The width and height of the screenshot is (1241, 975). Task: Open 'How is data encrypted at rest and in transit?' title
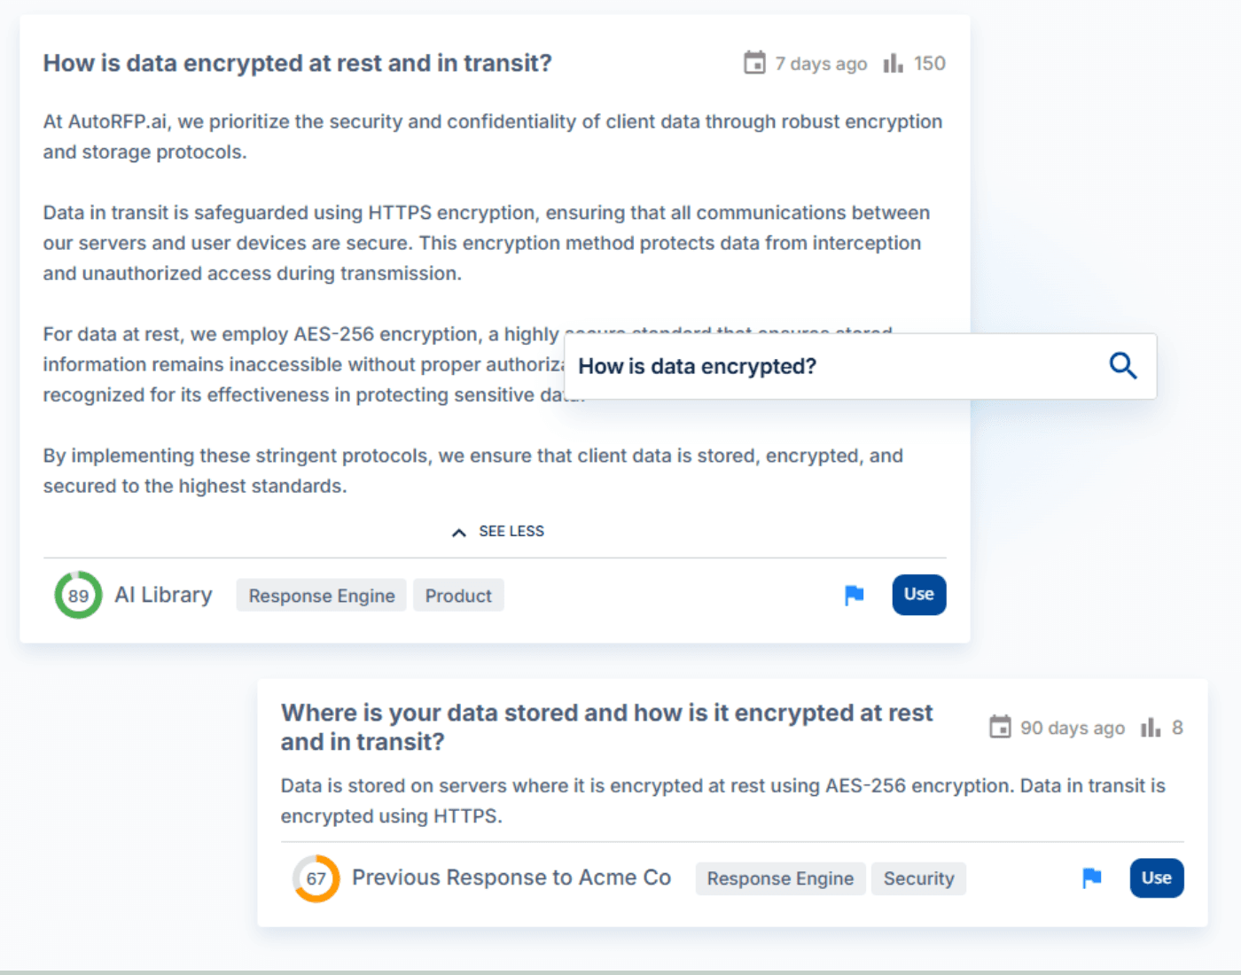[298, 63]
